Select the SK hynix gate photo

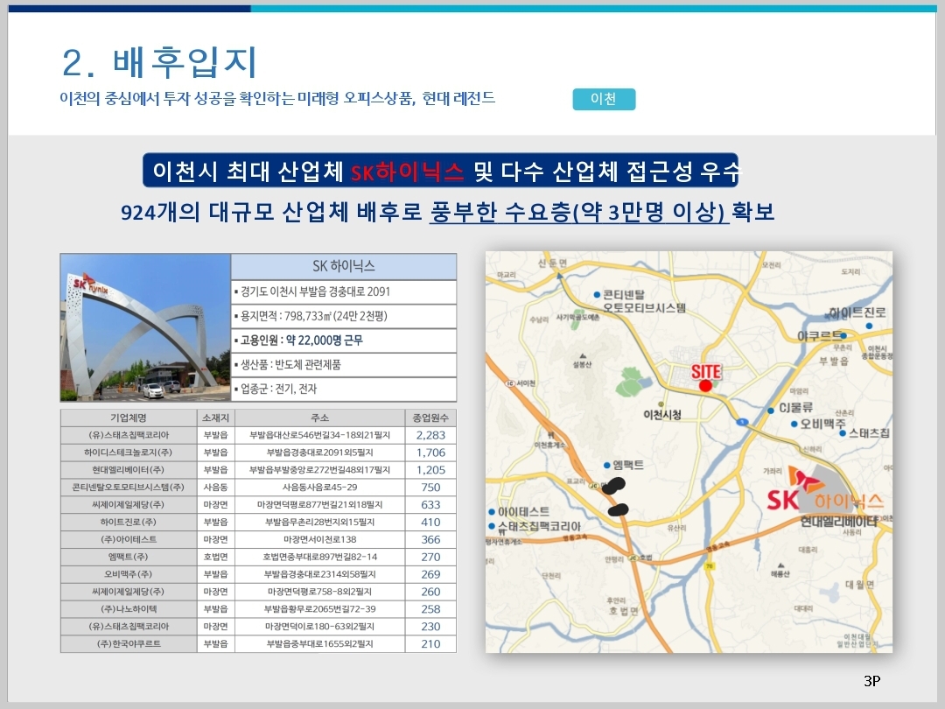click(145, 327)
